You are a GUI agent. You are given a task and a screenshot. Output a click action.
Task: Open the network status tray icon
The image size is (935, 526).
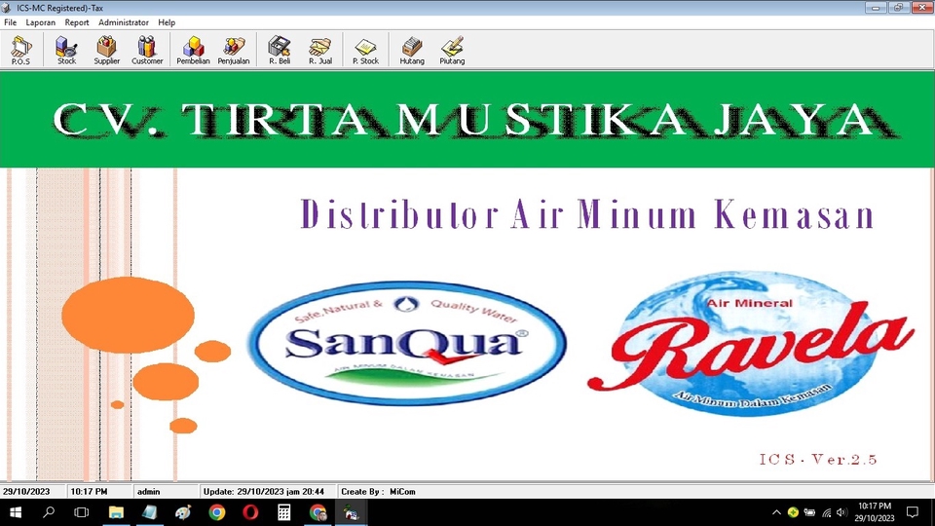click(827, 512)
